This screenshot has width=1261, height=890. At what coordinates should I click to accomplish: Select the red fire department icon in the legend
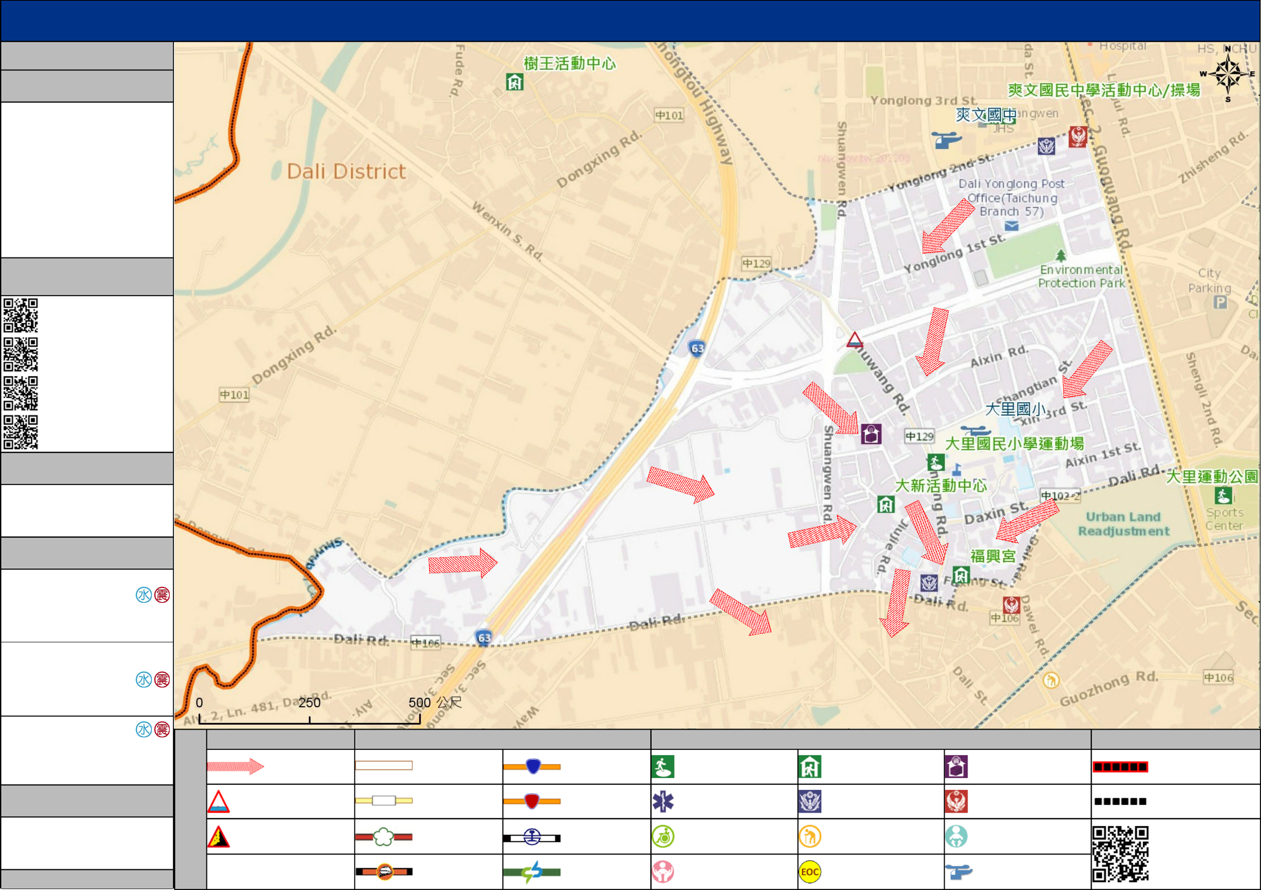coord(956,802)
